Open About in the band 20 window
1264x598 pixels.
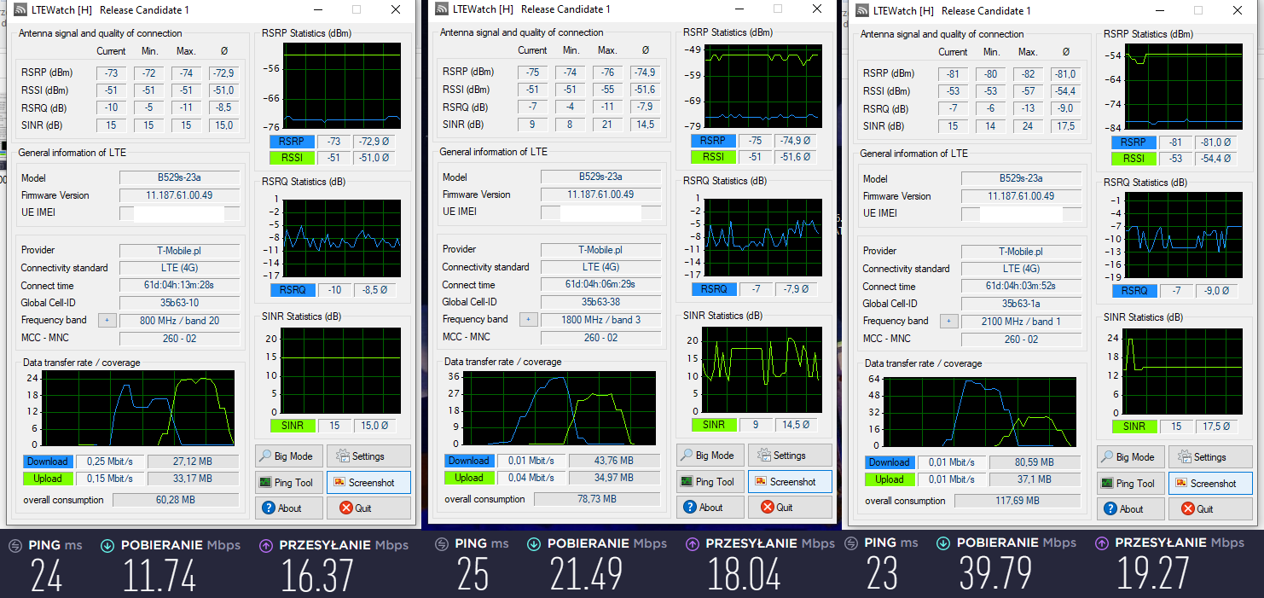289,508
